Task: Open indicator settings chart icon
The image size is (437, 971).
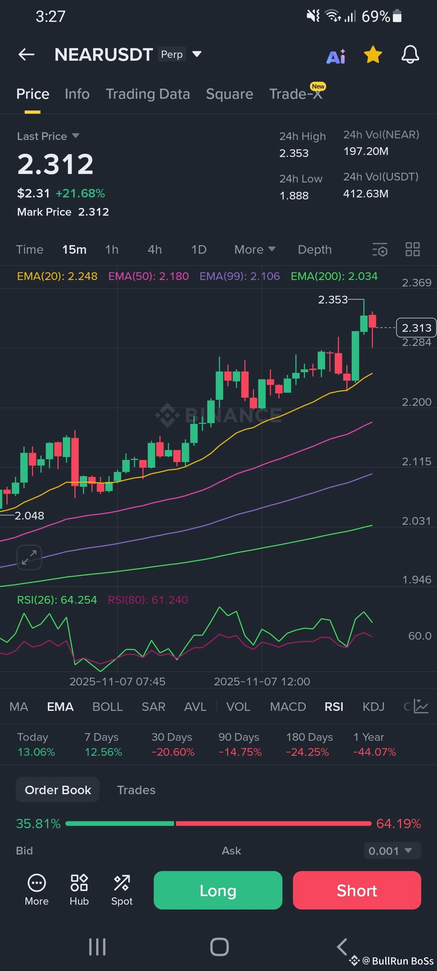Action: click(x=421, y=706)
